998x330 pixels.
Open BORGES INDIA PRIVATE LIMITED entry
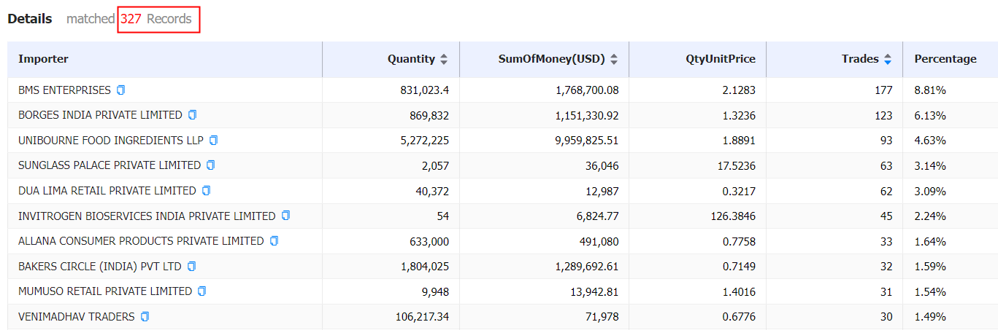click(100, 115)
